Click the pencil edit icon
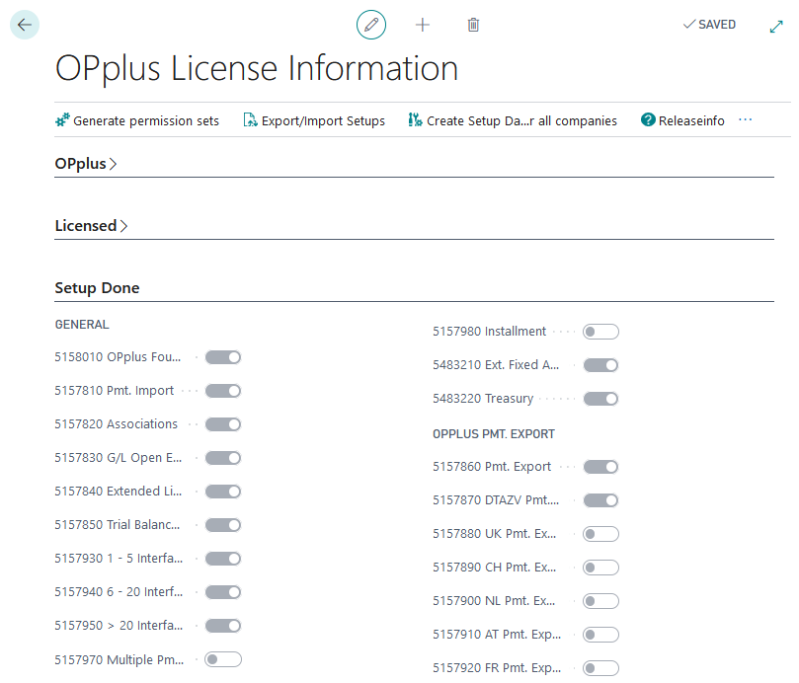This screenshot has height=683, width=799. point(371,25)
